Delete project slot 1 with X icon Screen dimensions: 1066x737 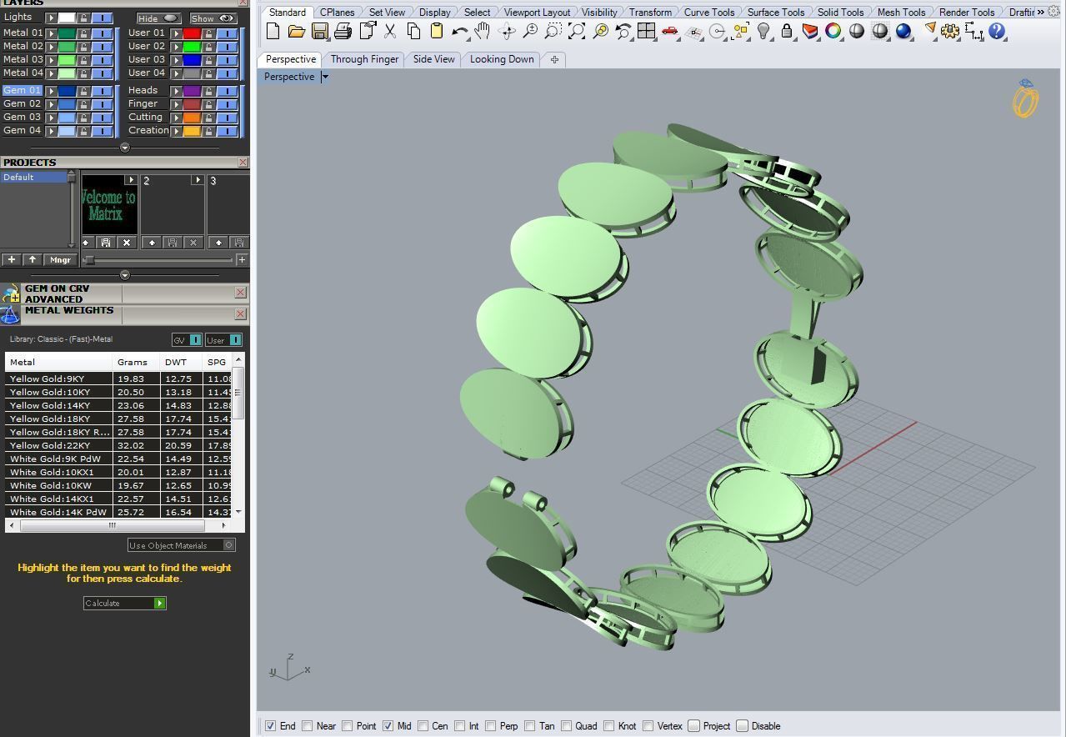click(x=126, y=243)
